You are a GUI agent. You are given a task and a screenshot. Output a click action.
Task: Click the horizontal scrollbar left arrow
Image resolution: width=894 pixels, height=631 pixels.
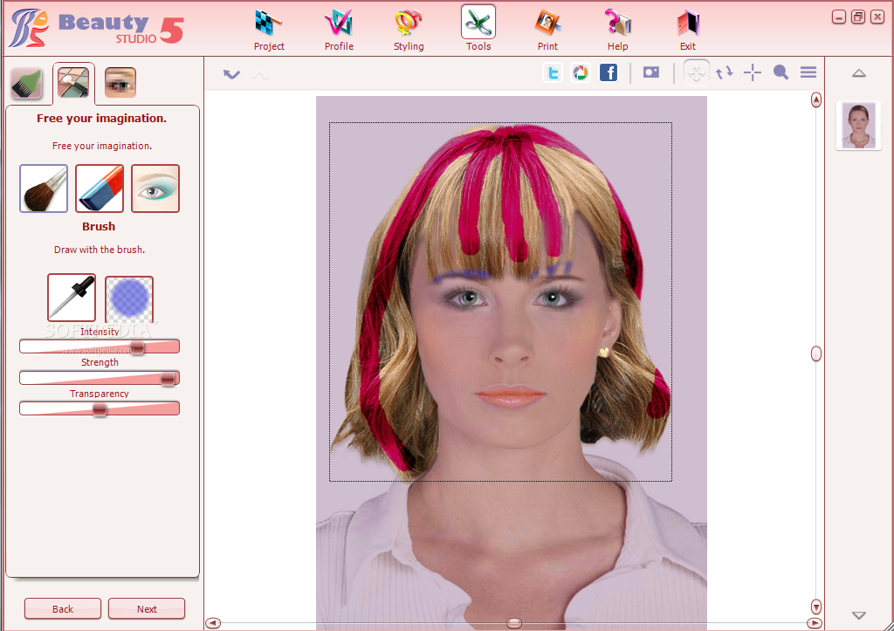(213, 623)
